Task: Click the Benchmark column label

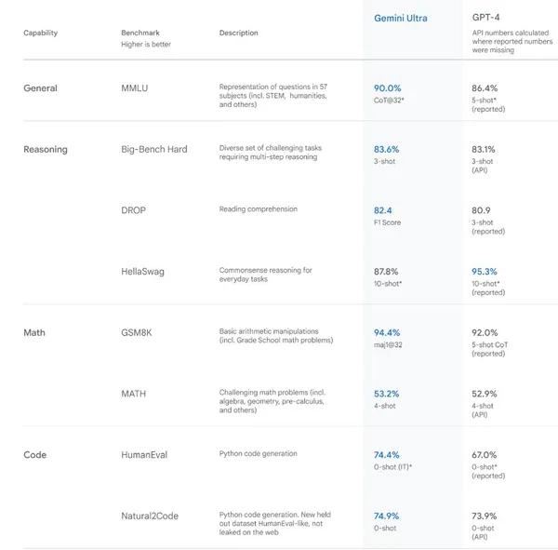Action: pos(140,33)
